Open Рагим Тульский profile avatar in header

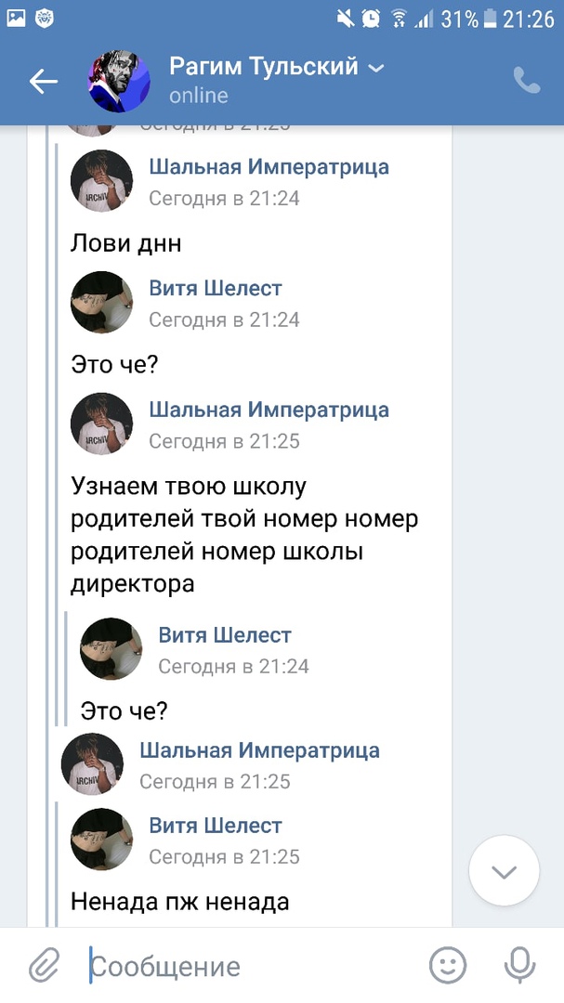119,82
